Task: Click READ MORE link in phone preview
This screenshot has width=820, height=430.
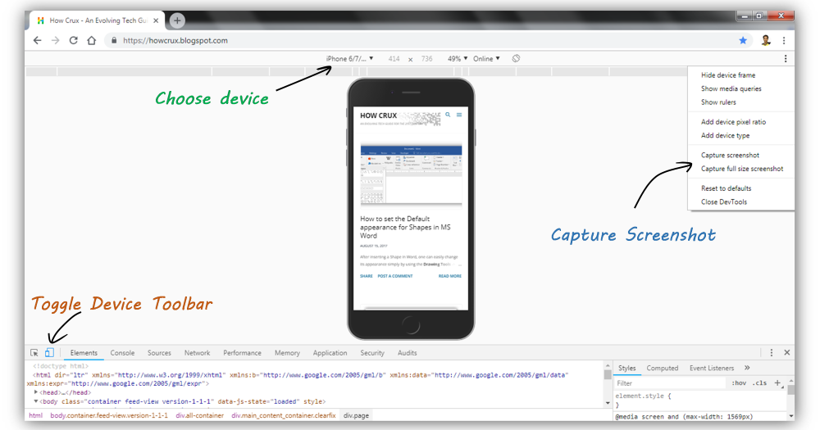Action: click(x=449, y=276)
